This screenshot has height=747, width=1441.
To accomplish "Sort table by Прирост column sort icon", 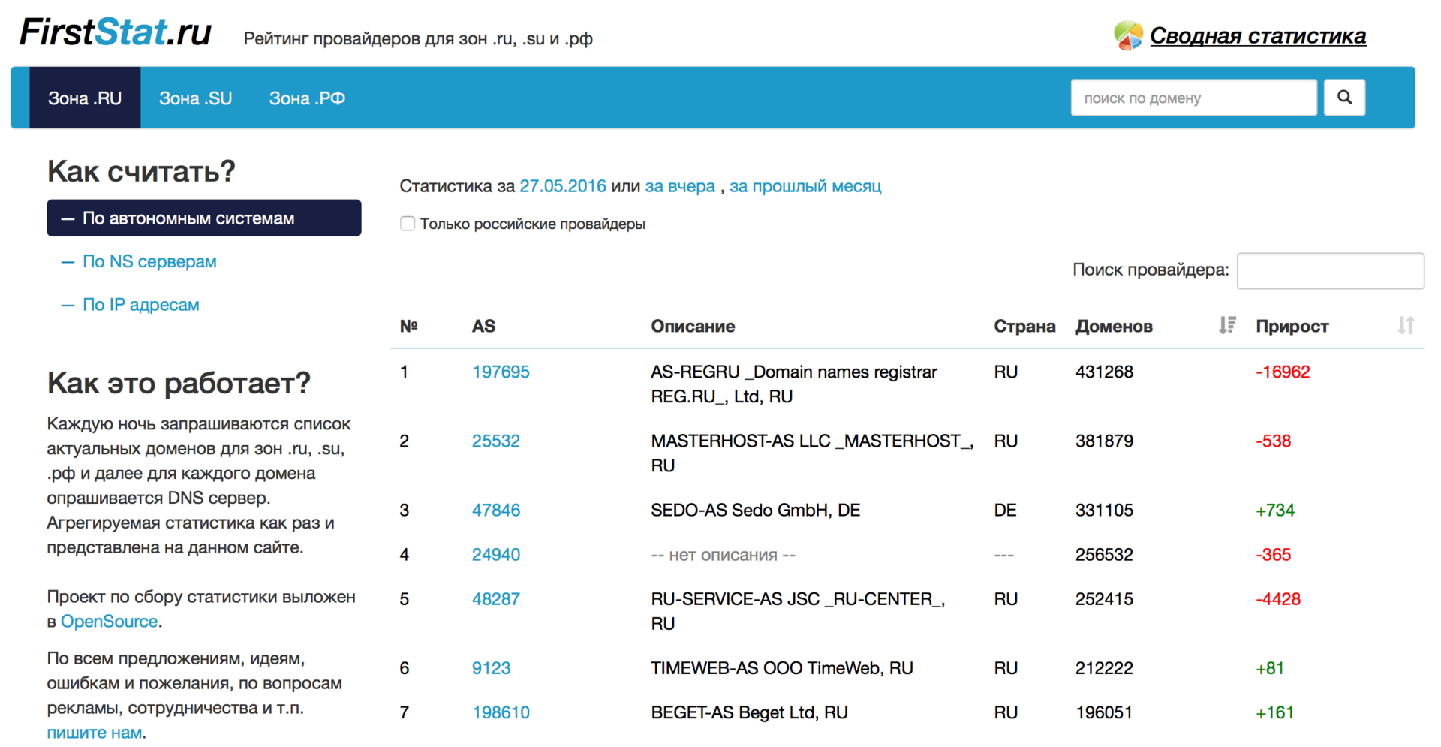I will click(1406, 325).
